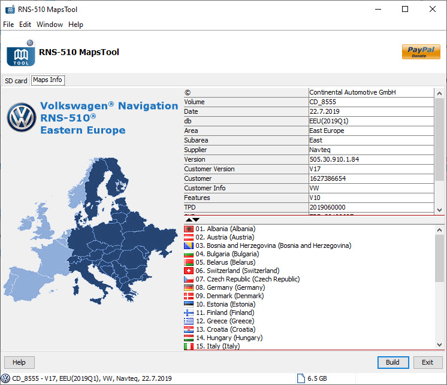Click the Exit button
This screenshot has width=447, height=385.
tap(428, 362)
